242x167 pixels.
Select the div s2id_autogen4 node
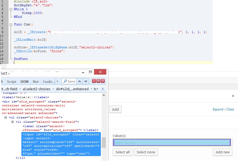pos(39,107)
